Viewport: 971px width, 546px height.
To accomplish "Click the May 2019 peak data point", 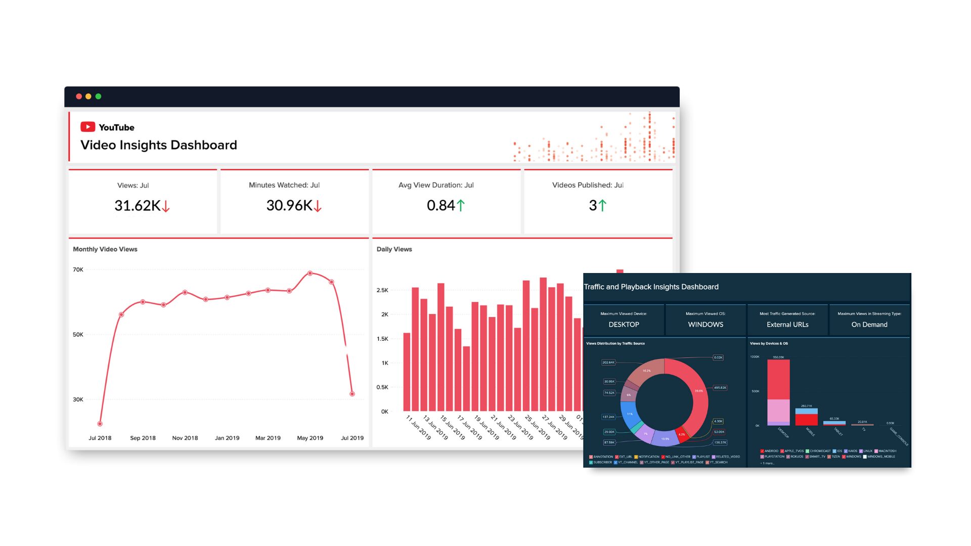I will tap(310, 273).
